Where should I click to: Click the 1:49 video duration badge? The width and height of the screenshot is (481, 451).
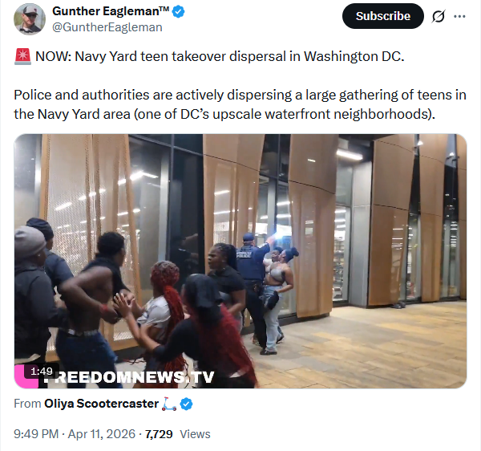[x=42, y=372]
